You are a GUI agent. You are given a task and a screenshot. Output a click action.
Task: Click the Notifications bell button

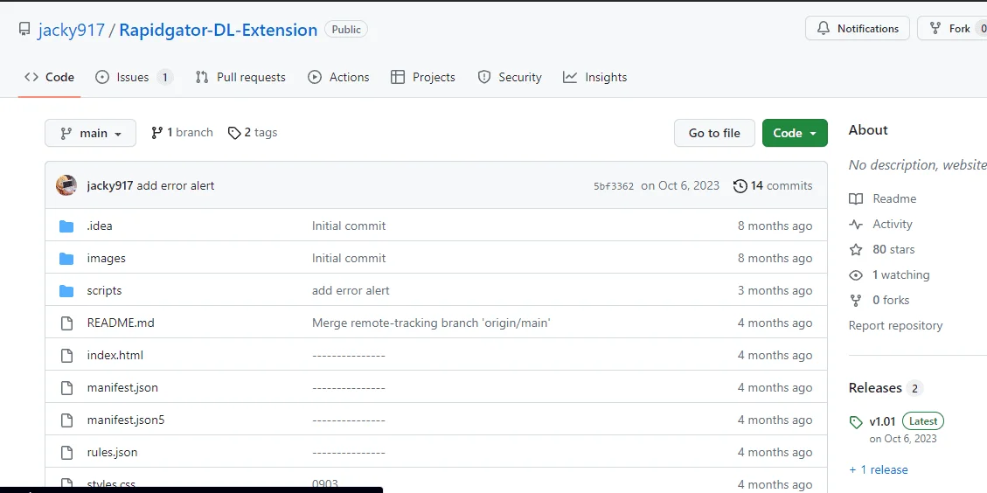coord(858,28)
